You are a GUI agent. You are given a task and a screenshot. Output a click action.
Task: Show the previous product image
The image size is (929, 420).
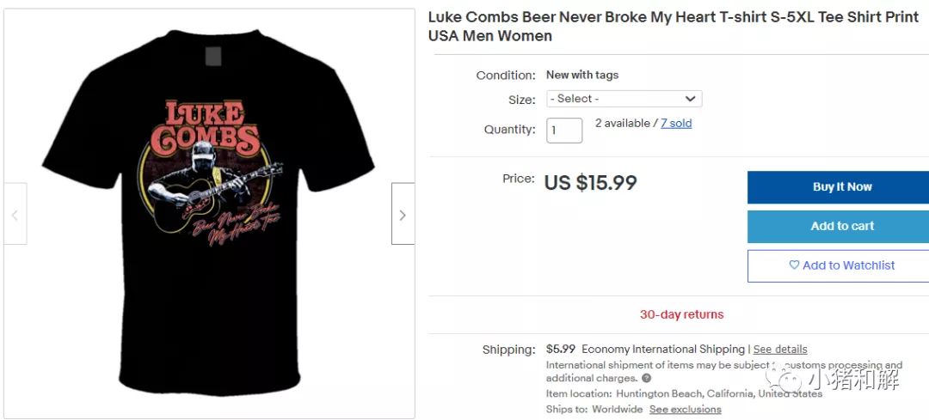point(15,214)
